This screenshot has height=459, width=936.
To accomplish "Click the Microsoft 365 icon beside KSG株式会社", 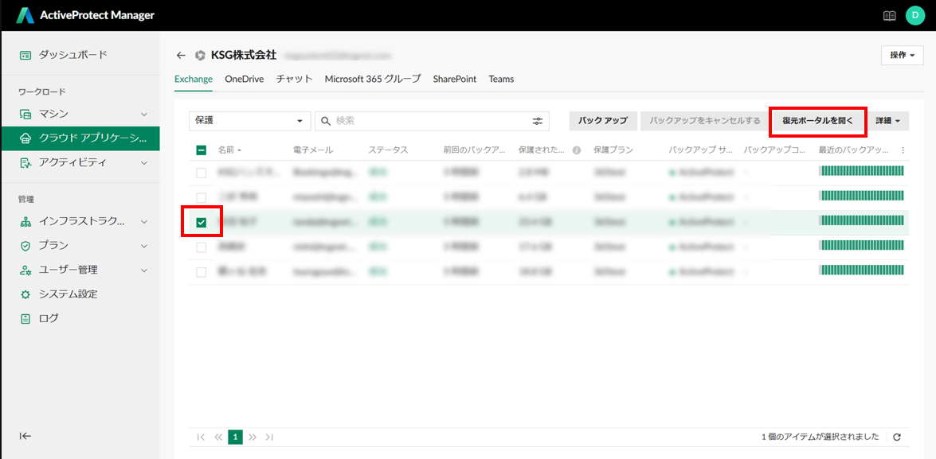I will (x=201, y=56).
